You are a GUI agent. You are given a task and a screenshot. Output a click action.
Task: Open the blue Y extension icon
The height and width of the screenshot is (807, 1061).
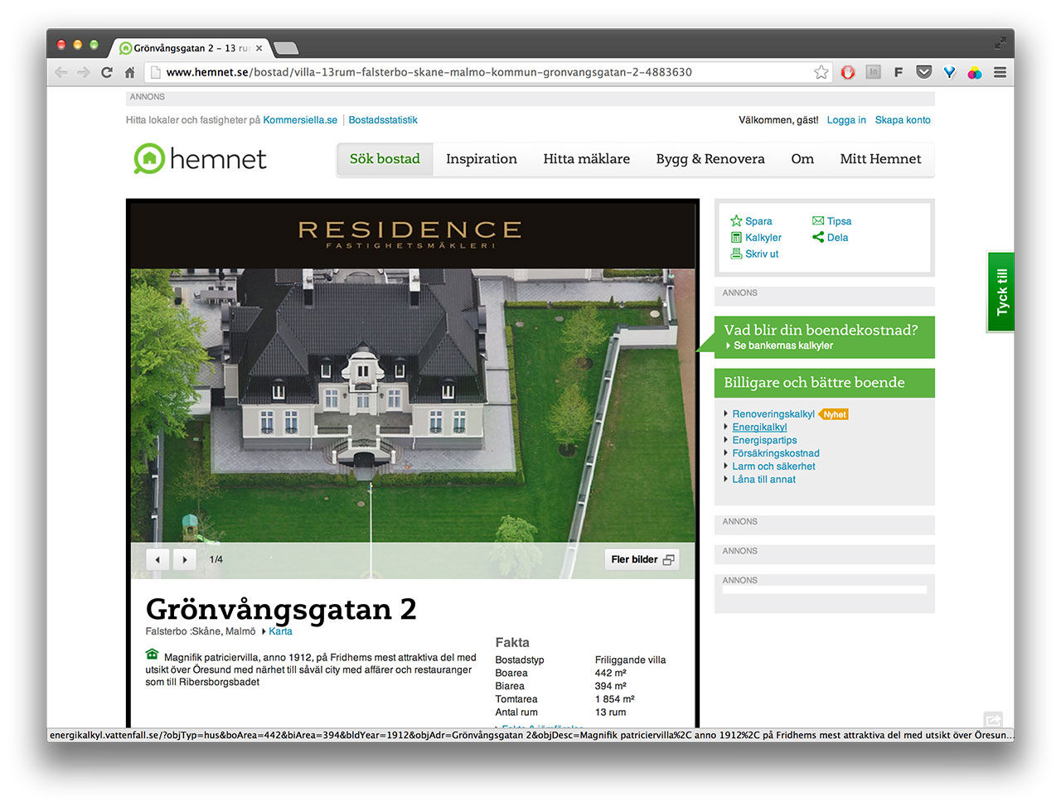[950, 72]
